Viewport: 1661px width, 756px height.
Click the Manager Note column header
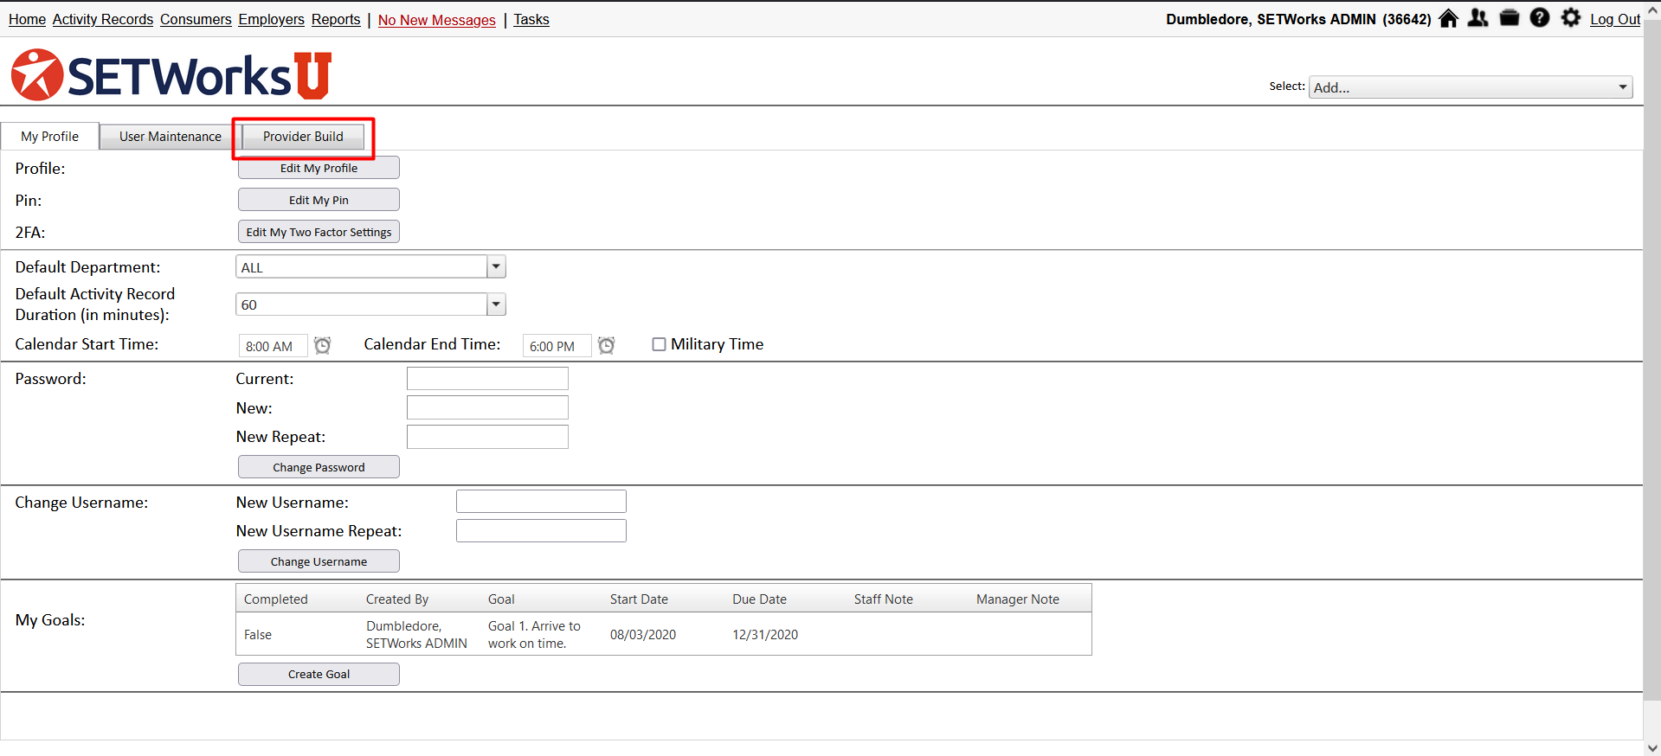(1018, 599)
